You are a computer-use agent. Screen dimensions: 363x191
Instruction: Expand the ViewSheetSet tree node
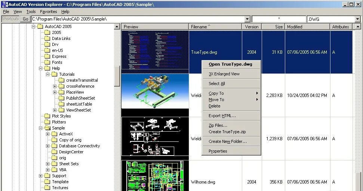pyautogui.click(x=55, y=110)
